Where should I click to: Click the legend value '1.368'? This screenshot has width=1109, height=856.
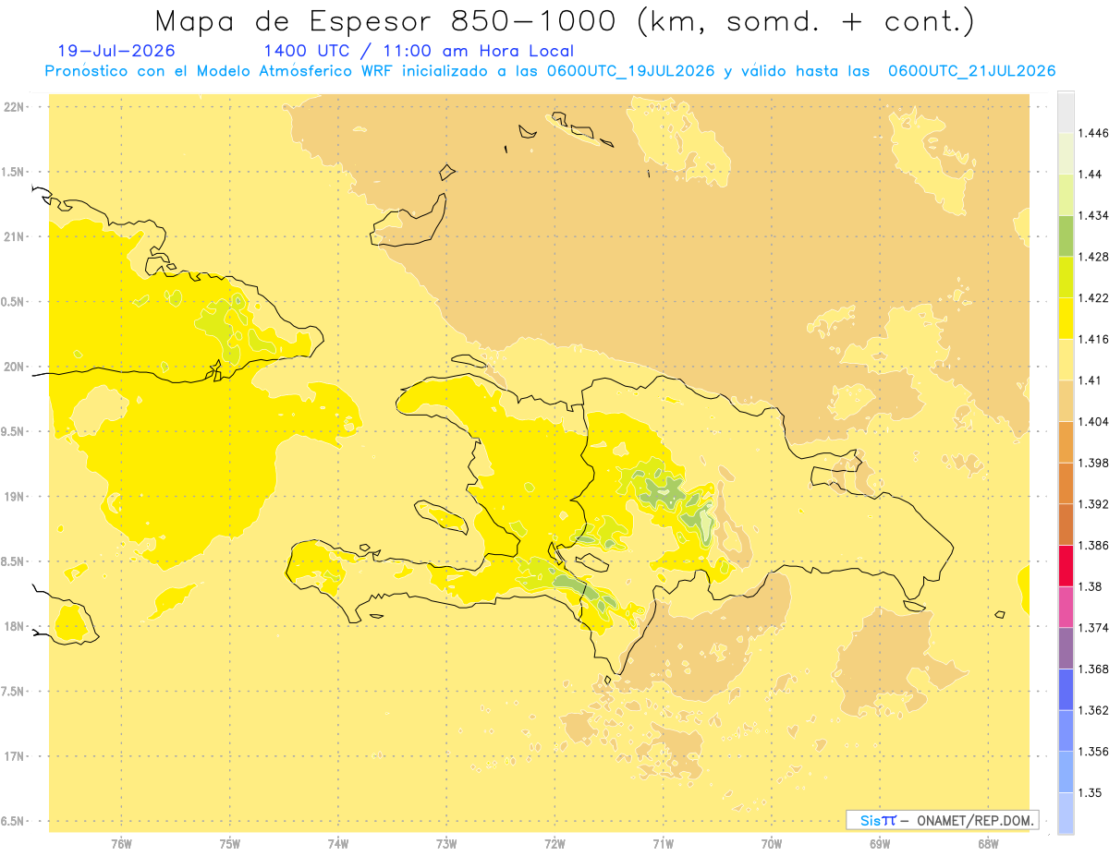1093,669
